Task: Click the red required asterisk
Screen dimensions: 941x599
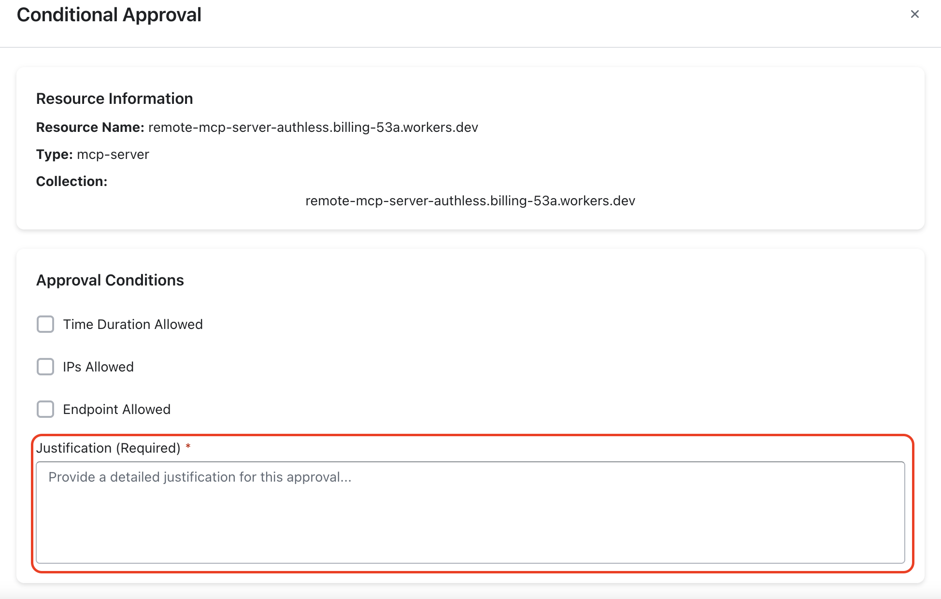Action: pos(188,447)
